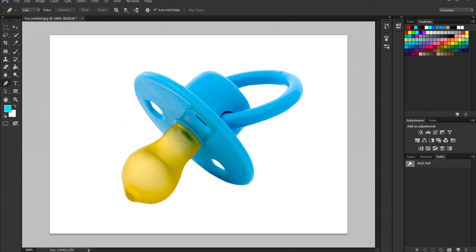476x252 pixels.
Task: Select the Pen tool in toolbox
Action: pyautogui.click(x=6, y=83)
